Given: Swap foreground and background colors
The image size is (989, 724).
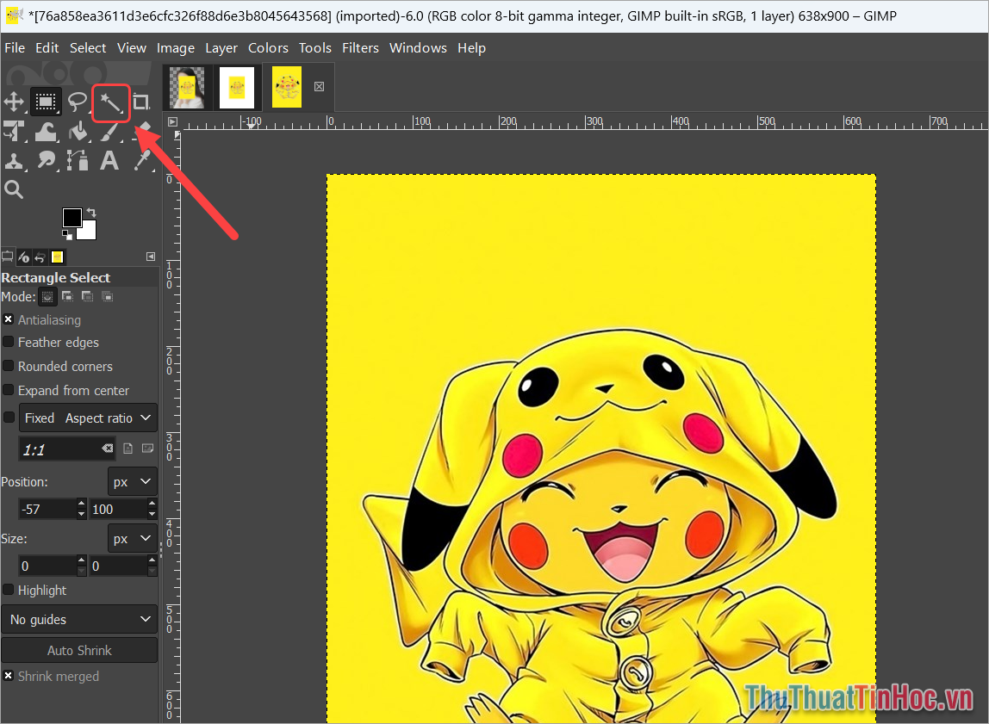Looking at the screenshot, I should pyautogui.click(x=91, y=213).
